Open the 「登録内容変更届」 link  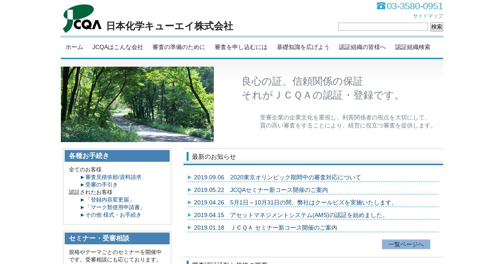tap(110, 200)
